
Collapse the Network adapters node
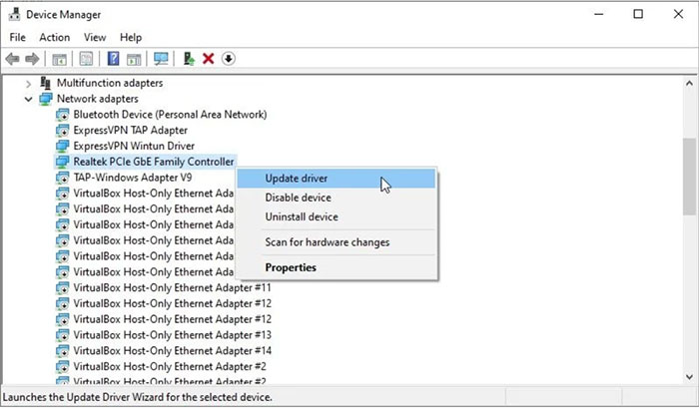click(x=29, y=99)
